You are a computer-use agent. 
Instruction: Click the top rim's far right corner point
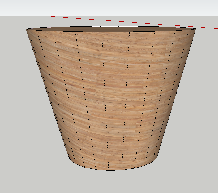pyautogui.click(x=196, y=29)
